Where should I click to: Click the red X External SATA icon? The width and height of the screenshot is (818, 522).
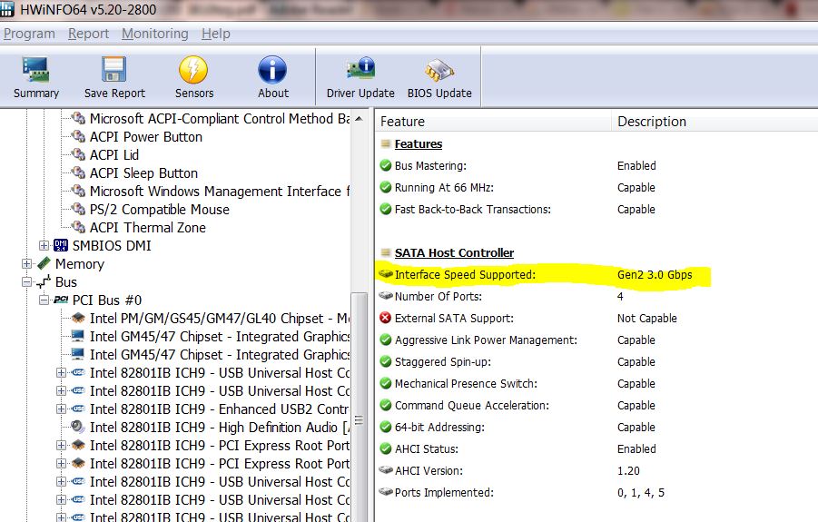[x=386, y=318]
